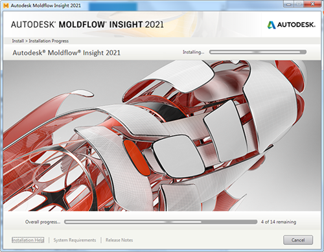Viewport: 324px width, 252px height.
Task: Click the 'Install > Installation Progress' breadcrumb
Action: (x=40, y=41)
